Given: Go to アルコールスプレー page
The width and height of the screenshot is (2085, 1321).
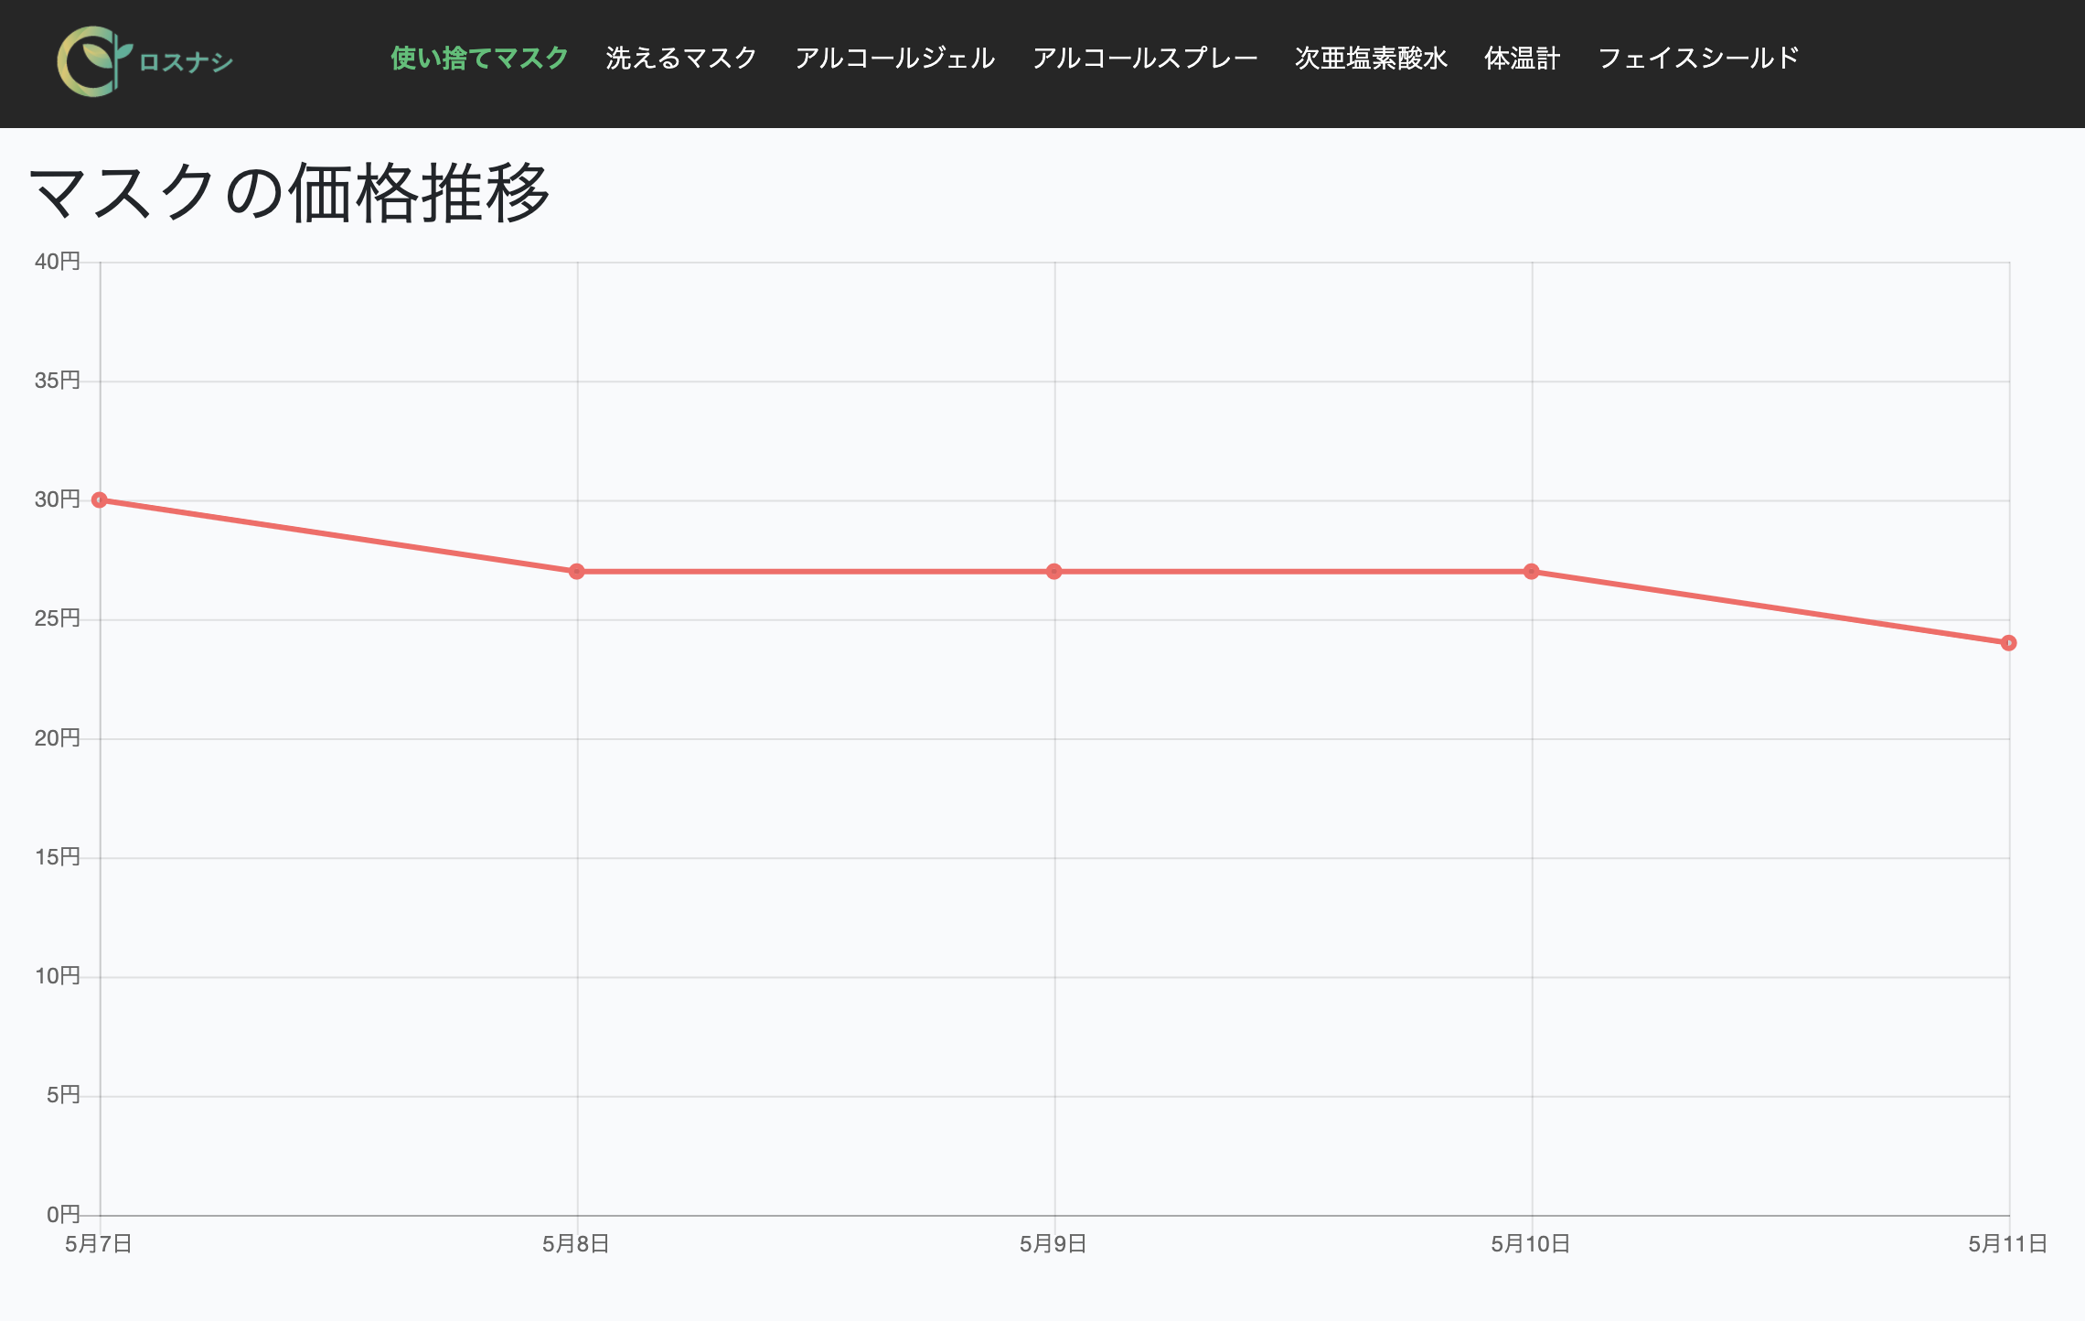Looking at the screenshot, I should click(x=1145, y=59).
